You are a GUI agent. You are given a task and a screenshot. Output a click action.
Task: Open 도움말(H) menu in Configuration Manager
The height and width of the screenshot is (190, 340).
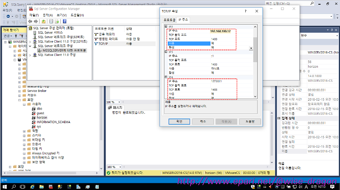77,15
